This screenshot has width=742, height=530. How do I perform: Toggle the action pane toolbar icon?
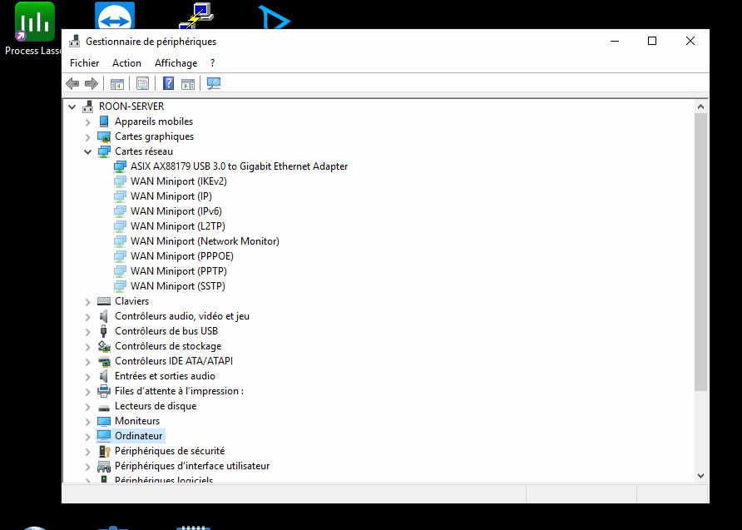click(x=188, y=84)
